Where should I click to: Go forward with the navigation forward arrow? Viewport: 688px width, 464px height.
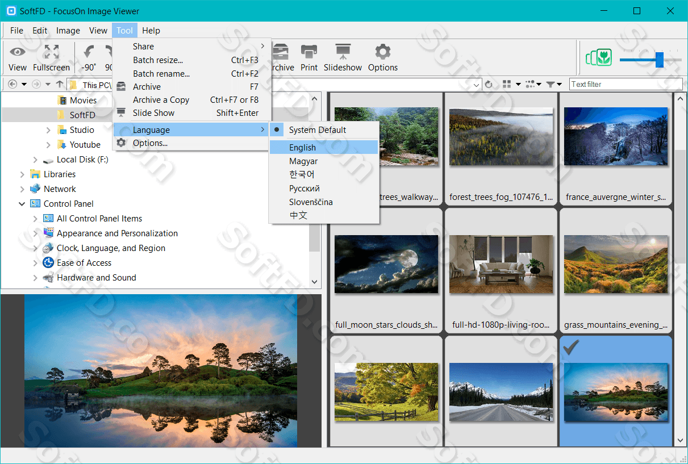[36, 84]
